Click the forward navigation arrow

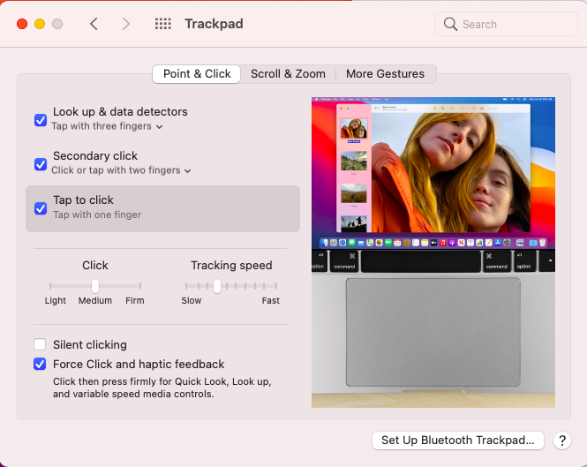pos(125,24)
